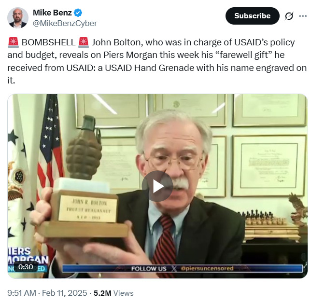Image resolution: width=311 pixels, height=303 pixels.
Task: Open the Grok explain-post icon
Action: point(289,16)
